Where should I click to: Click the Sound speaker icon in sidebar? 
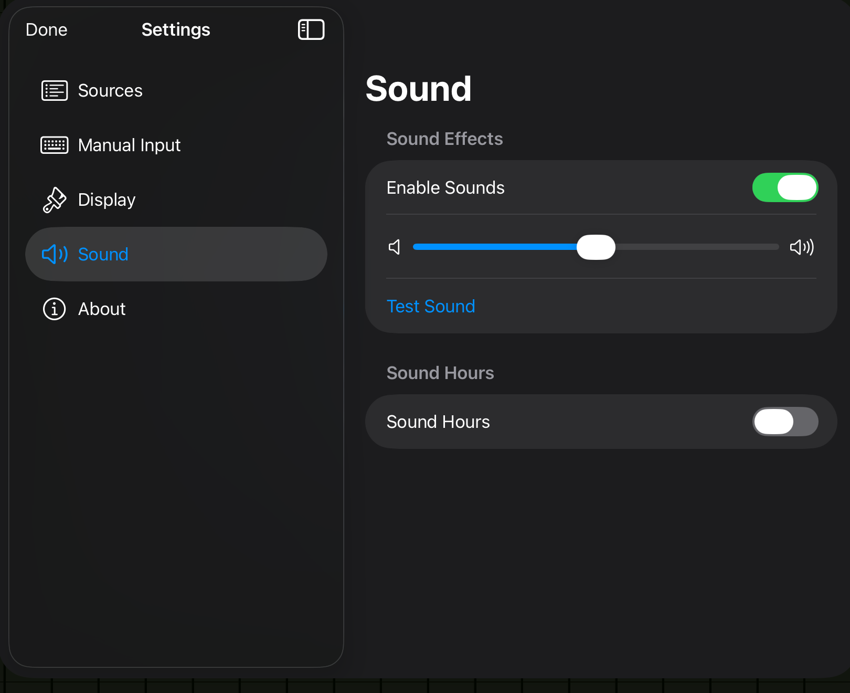(x=54, y=254)
